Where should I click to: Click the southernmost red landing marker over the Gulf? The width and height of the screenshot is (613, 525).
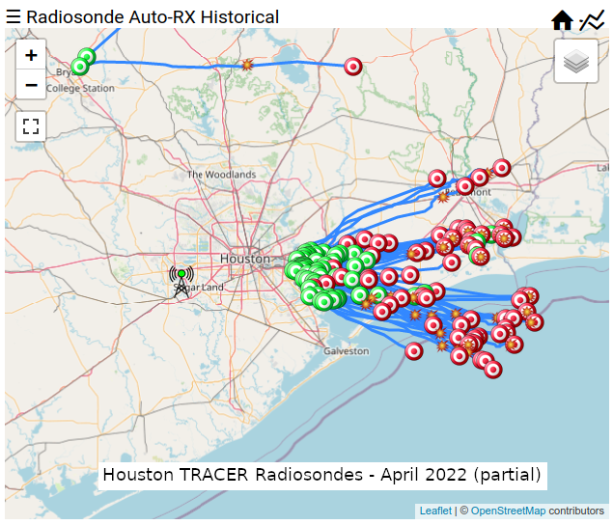click(493, 369)
